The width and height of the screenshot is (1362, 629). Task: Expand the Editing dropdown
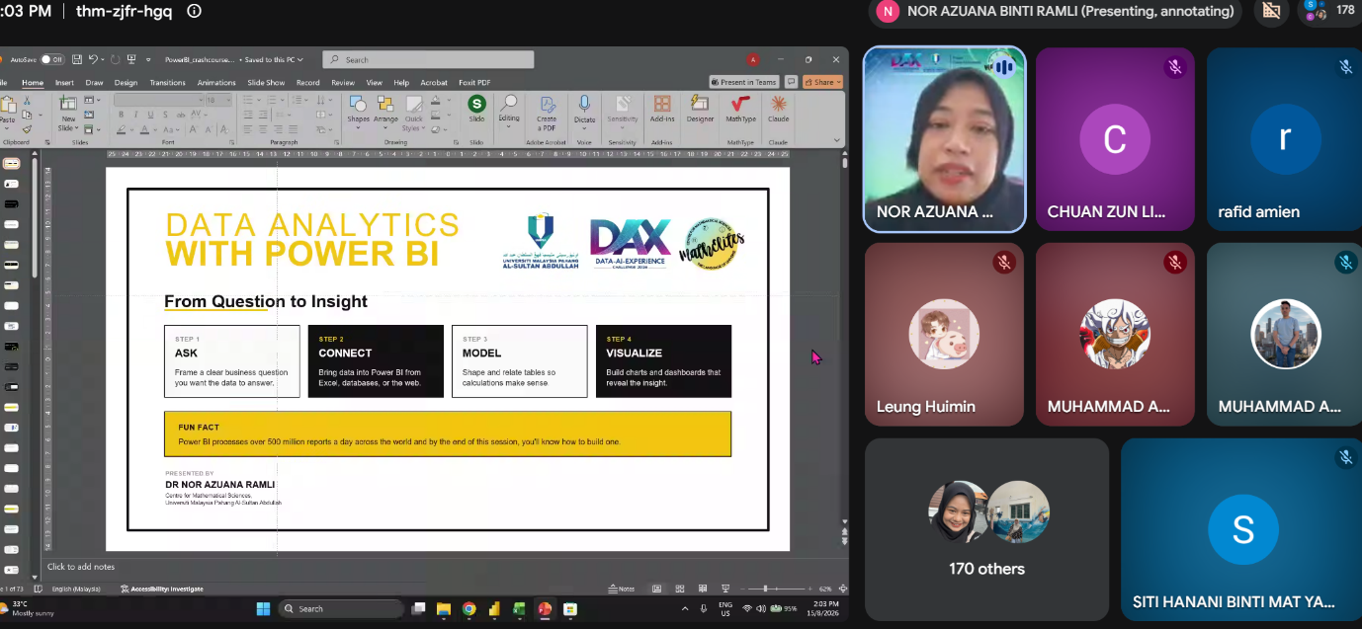(x=509, y=110)
